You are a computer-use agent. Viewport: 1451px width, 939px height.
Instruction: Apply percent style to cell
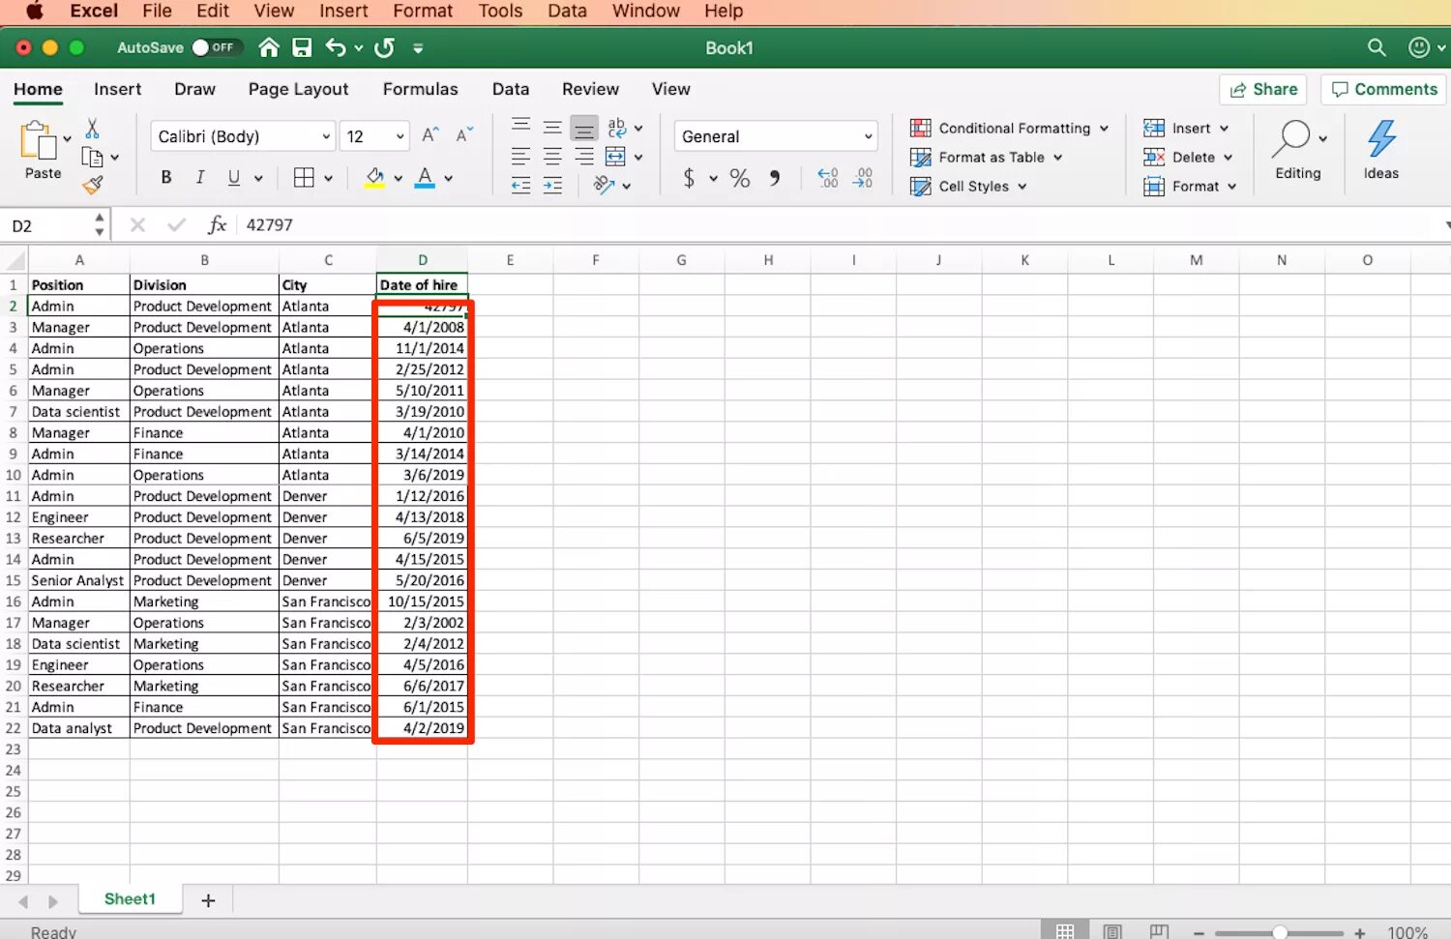740,178
